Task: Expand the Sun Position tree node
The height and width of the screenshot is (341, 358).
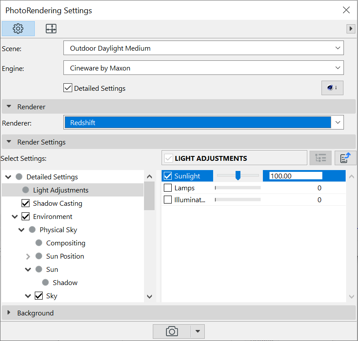Action: (x=28, y=256)
